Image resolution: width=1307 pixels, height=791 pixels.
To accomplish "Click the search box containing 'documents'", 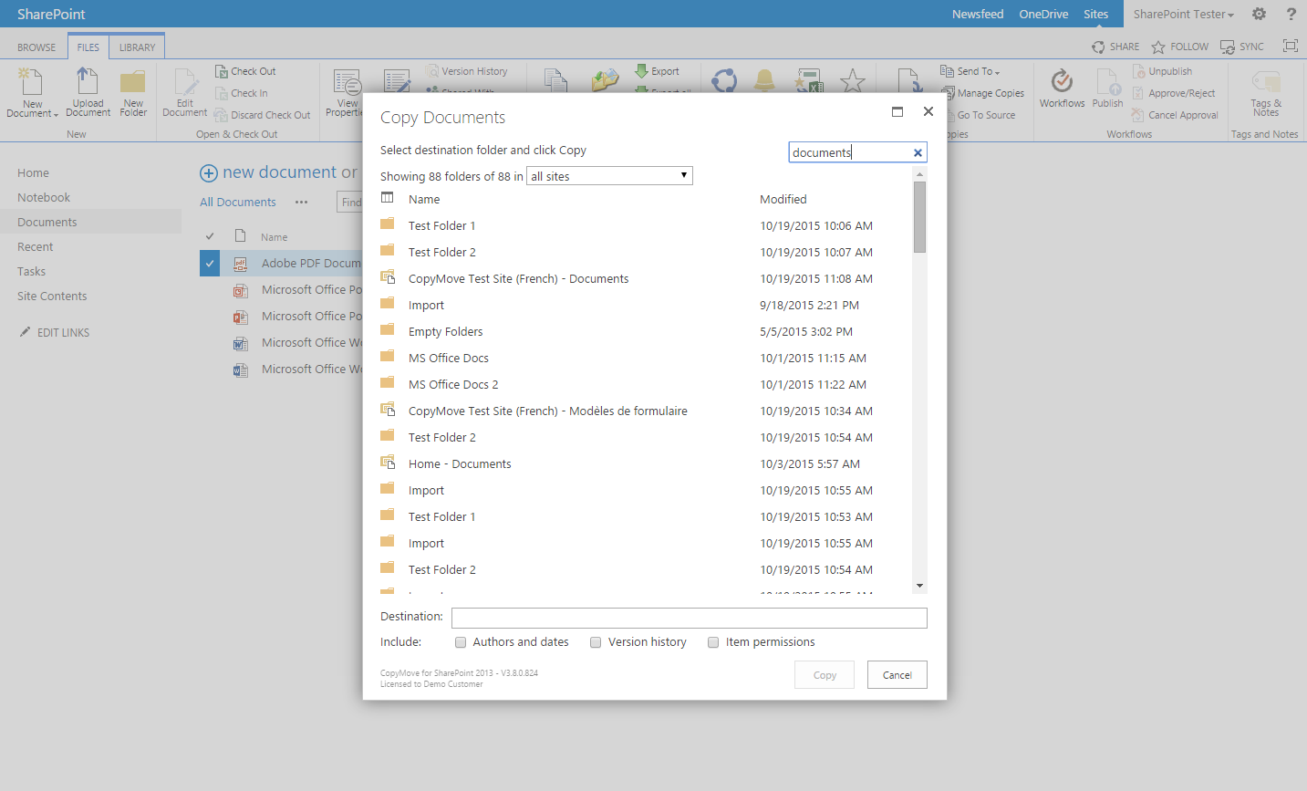I will (857, 152).
